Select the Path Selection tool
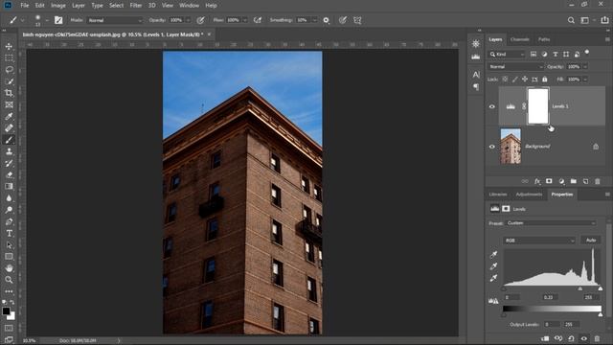The width and height of the screenshot is (613, 345). pyautogui.click(x=9, y=245)
